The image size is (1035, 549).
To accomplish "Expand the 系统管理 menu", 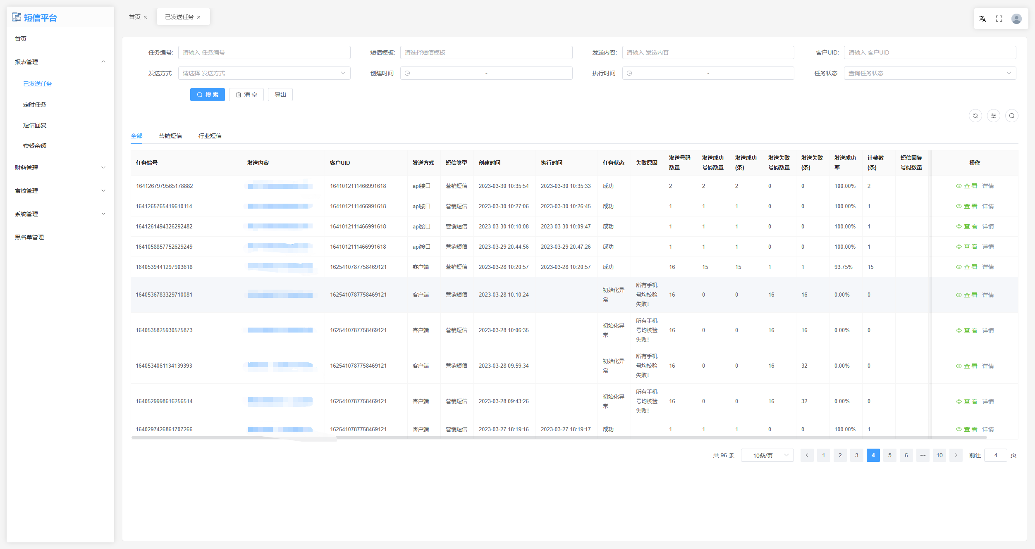I will click(x=60, y=214).
